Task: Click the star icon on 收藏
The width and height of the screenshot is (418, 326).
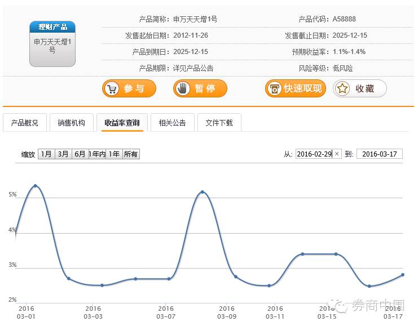Action: tap(342, 88)
